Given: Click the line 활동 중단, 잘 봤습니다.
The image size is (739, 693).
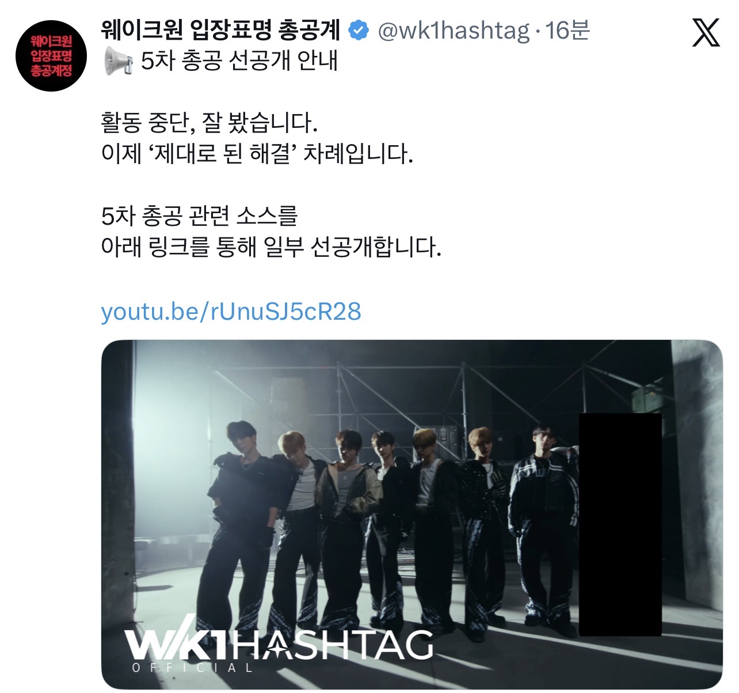Looking at the screenshot, I should pos(209,123).
